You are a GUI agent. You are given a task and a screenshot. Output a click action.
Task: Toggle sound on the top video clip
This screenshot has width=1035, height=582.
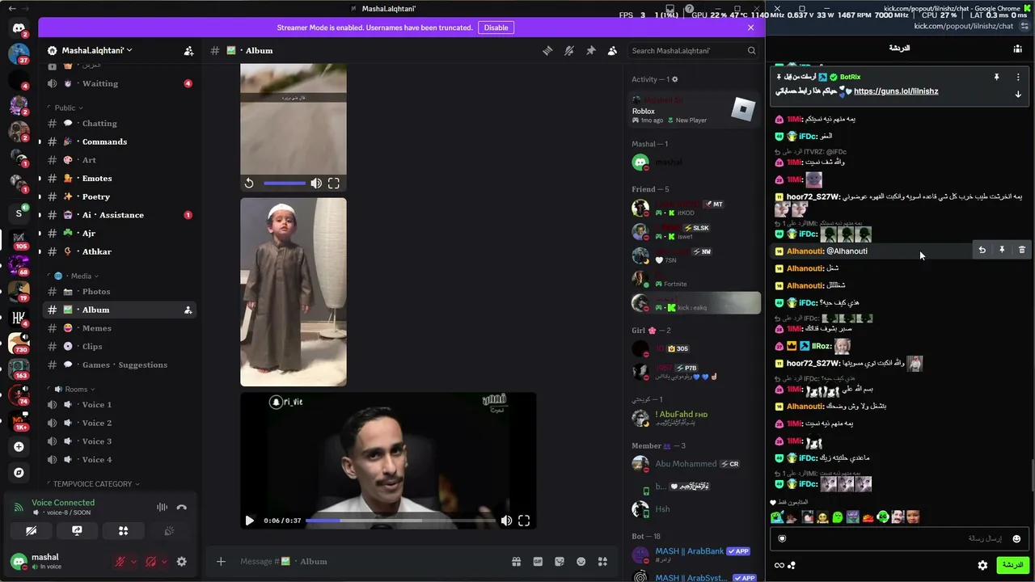pyautogui.click(x=316, y=183)
